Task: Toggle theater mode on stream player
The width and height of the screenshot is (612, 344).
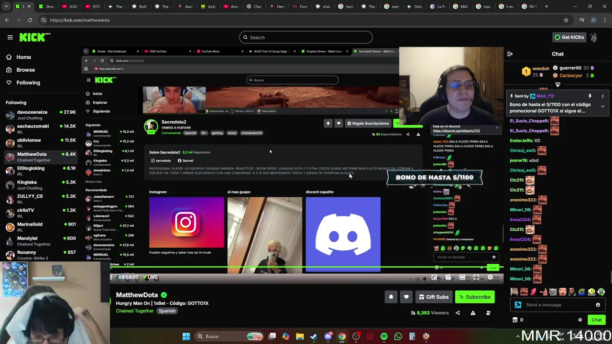Action: point(462,278)
